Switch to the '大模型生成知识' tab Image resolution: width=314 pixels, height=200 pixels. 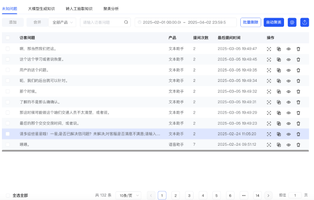(x=41, y=9)
